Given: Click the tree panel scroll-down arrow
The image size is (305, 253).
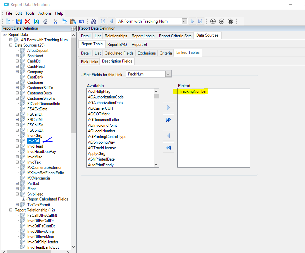Looking at the screenshot, I should coord(73,247).
